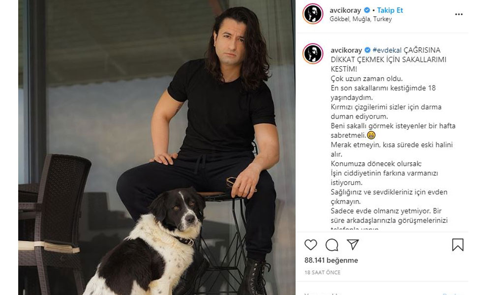View the 88.141 beğenme likes list
The width and height of the screenshot is (492, 295).
331,260
